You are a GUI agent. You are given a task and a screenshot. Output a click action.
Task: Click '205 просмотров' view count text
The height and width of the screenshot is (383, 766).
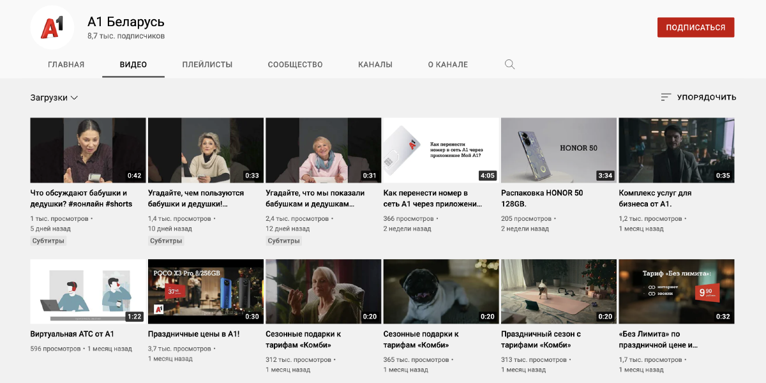(x=526, y=219)
